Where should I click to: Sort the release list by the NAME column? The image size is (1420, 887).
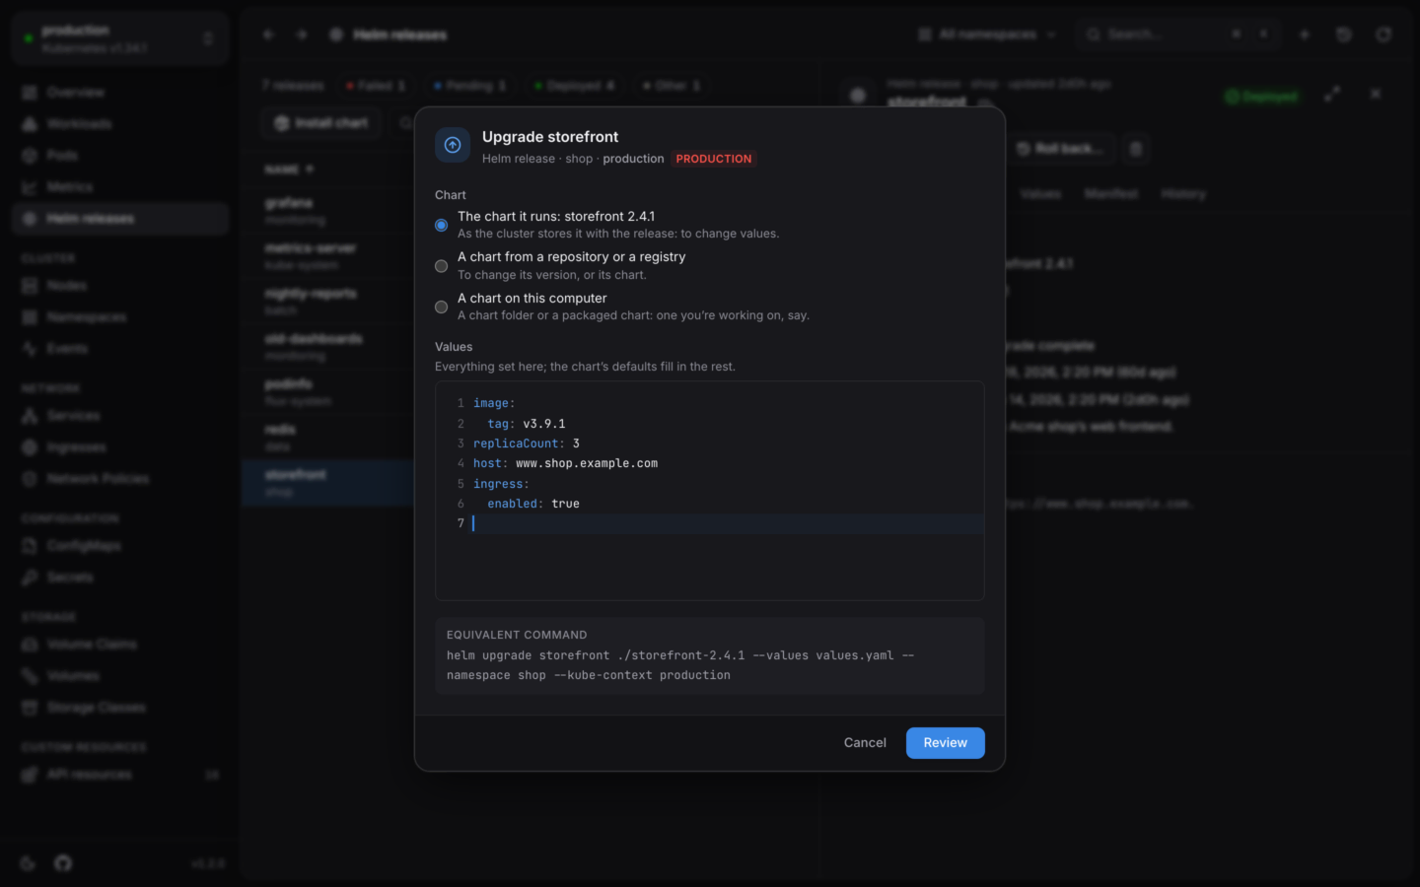(x=289, y=170)
